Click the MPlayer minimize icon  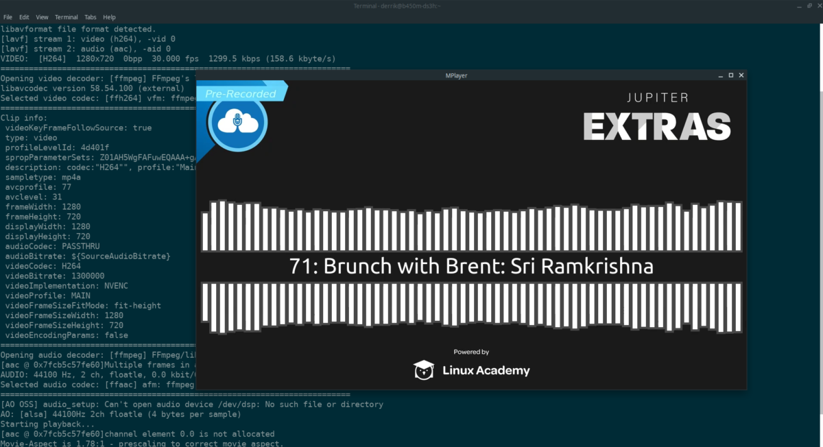click(x=720, y=75)
